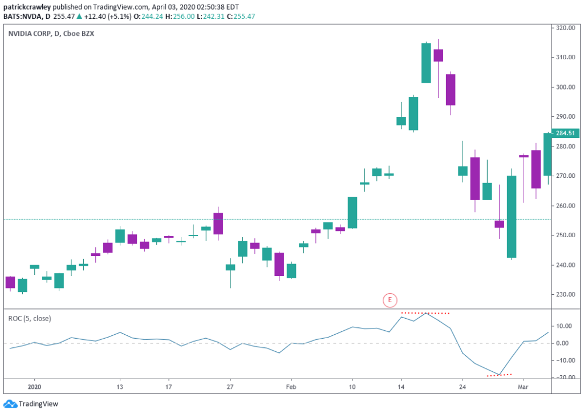Click the Feb label on the time axis

point(290,386)
